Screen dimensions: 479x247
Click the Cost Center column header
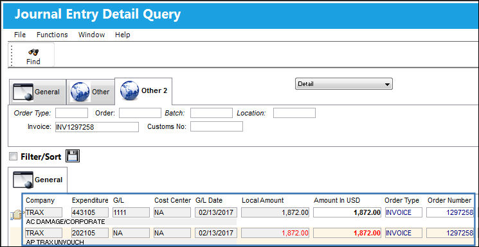coord(172,200)
